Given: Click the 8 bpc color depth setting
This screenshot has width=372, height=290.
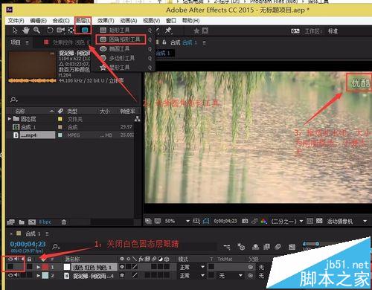Looking at the screenshot, I should pos(45,222).
